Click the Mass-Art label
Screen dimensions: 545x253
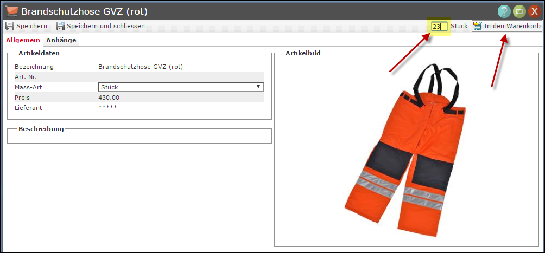tap(28, 87)
